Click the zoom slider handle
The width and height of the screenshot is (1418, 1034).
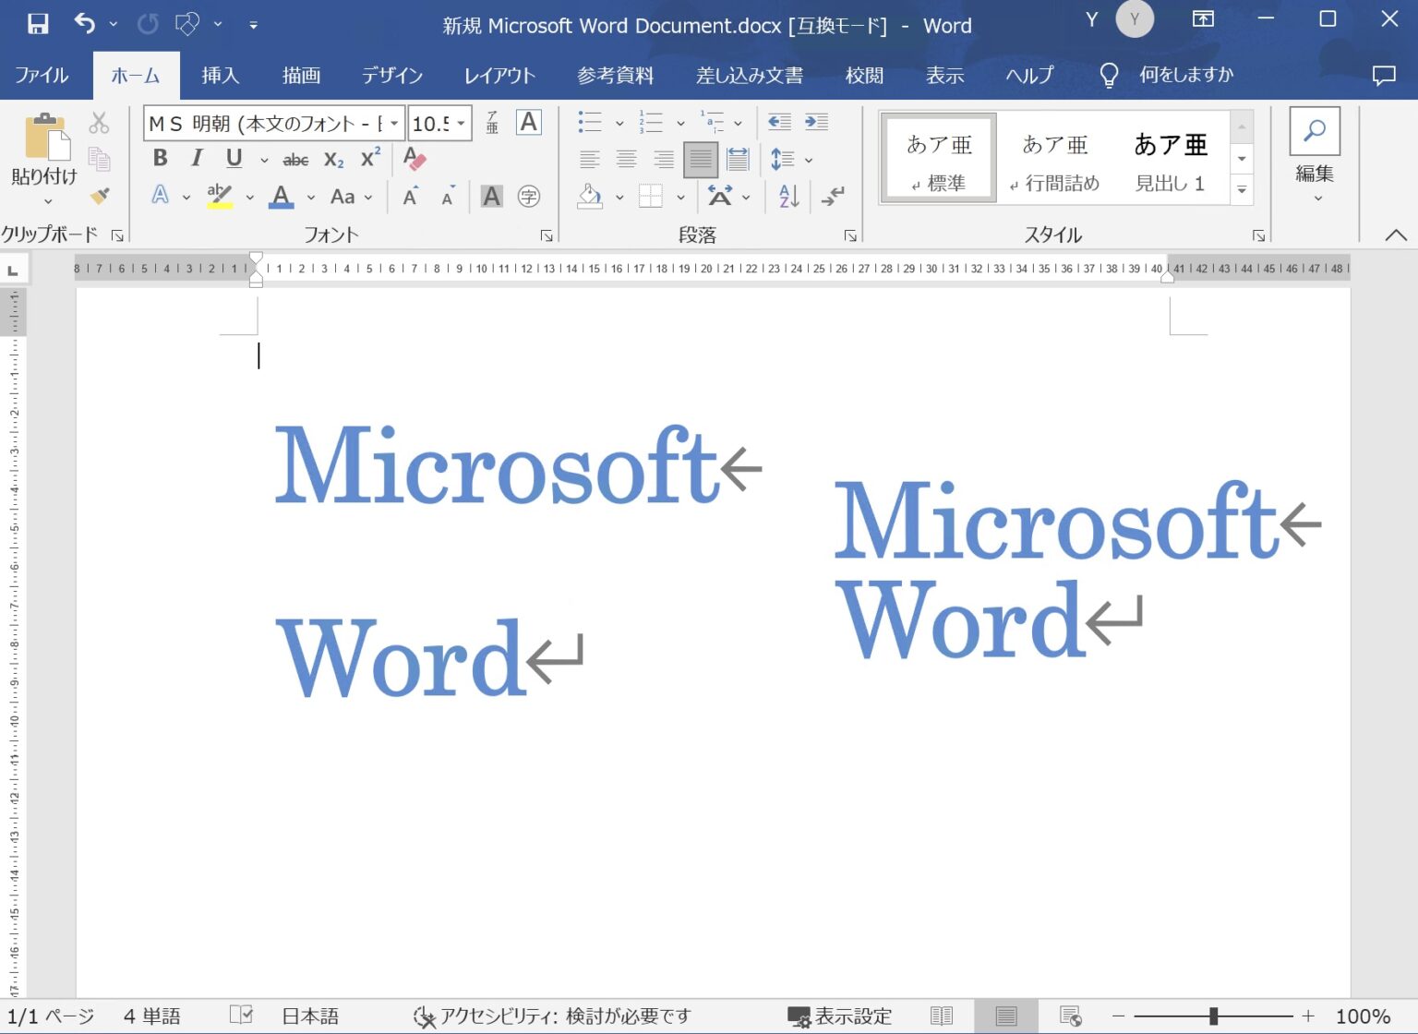click(1213, 1016)
